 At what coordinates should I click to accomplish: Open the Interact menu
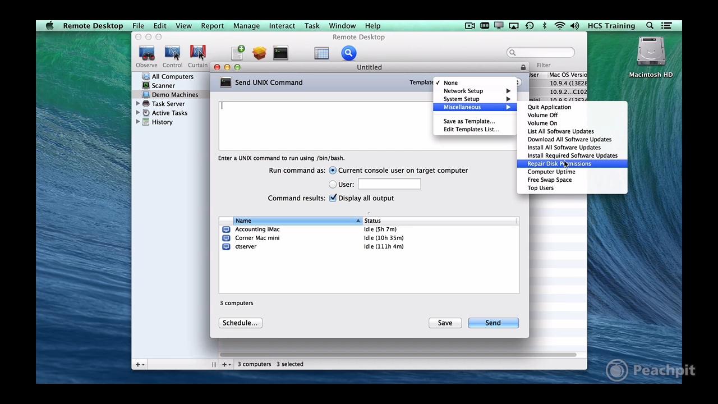point(282,26)
